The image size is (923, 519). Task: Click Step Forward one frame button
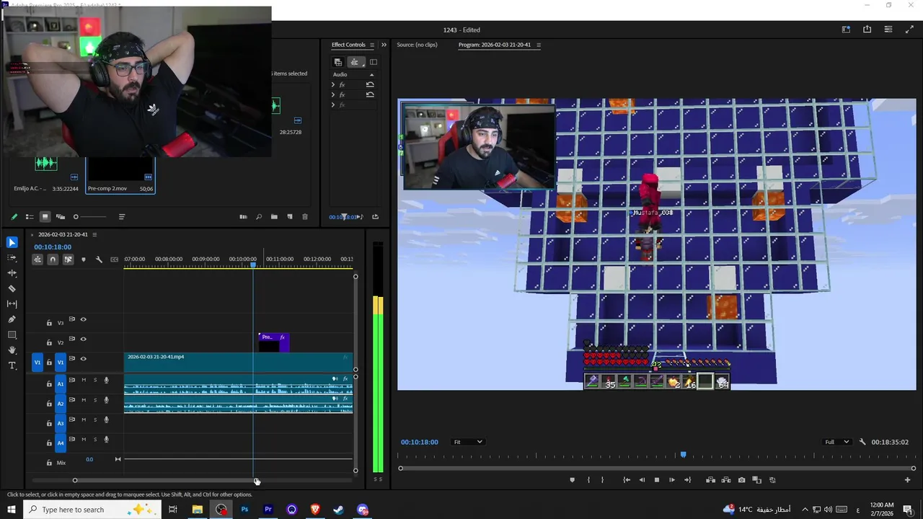pos(672,480)
